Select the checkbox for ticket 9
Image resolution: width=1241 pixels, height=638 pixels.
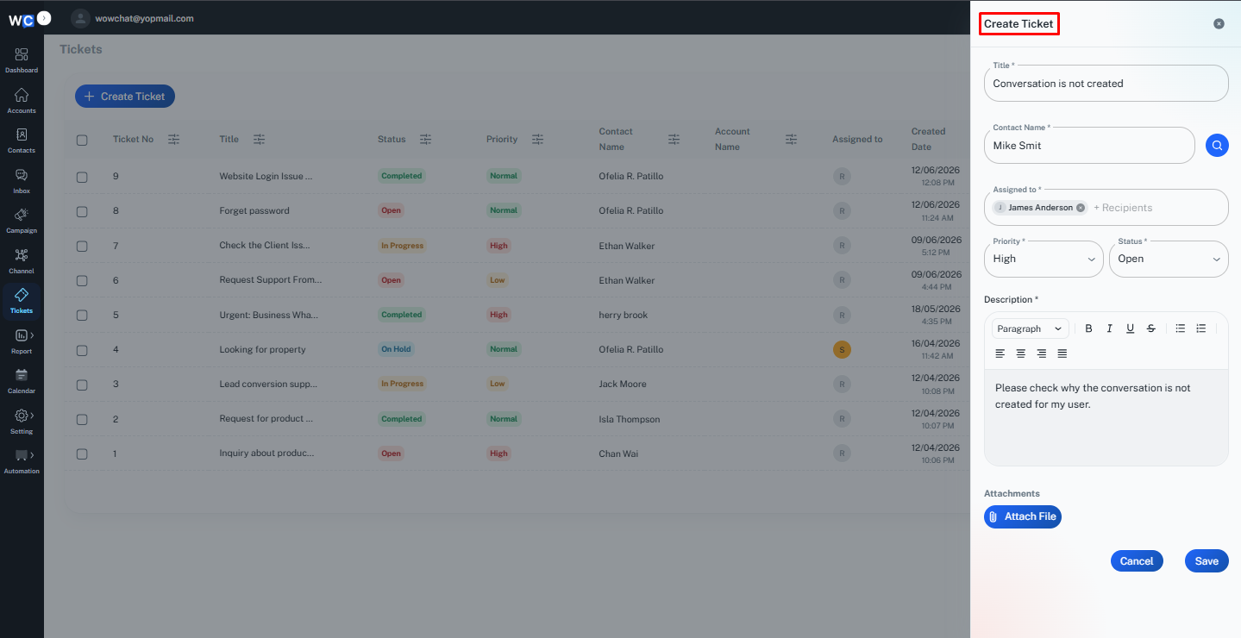coord(82,177)
